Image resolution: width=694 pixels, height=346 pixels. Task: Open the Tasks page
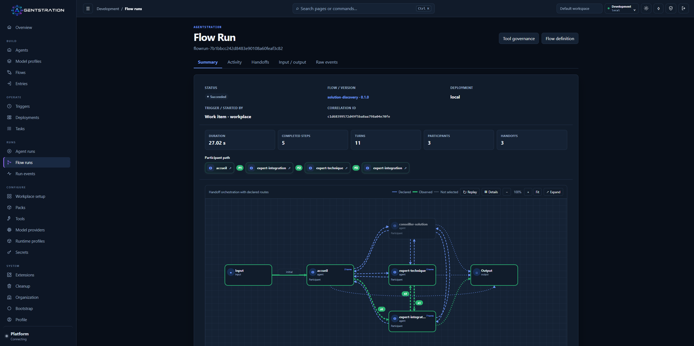point(37,129)
